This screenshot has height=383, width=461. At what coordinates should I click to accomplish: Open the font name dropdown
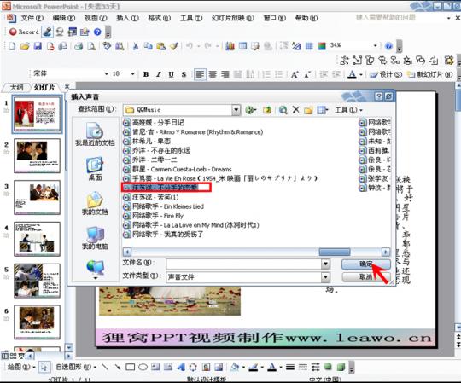click(107, 74)
